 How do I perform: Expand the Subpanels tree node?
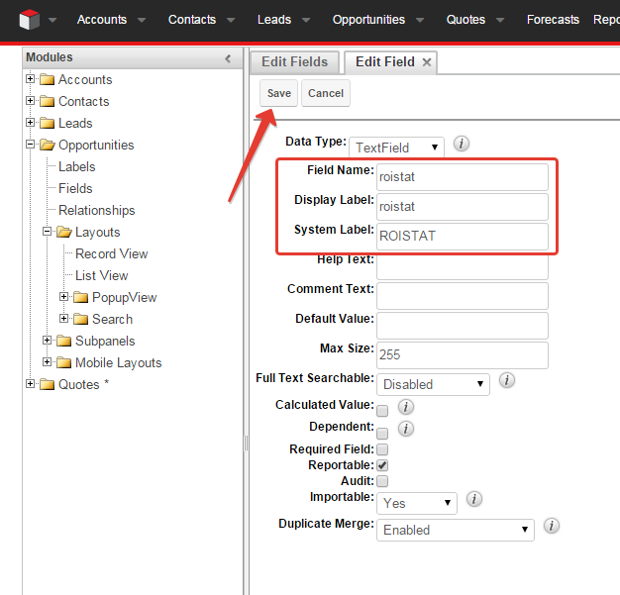pyautogui.click(x=48, y=340)
